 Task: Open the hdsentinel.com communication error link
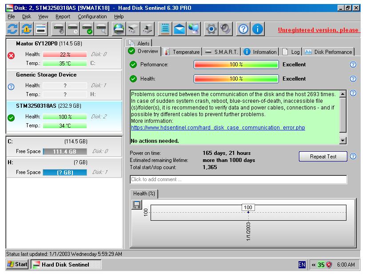coord(218,128)
